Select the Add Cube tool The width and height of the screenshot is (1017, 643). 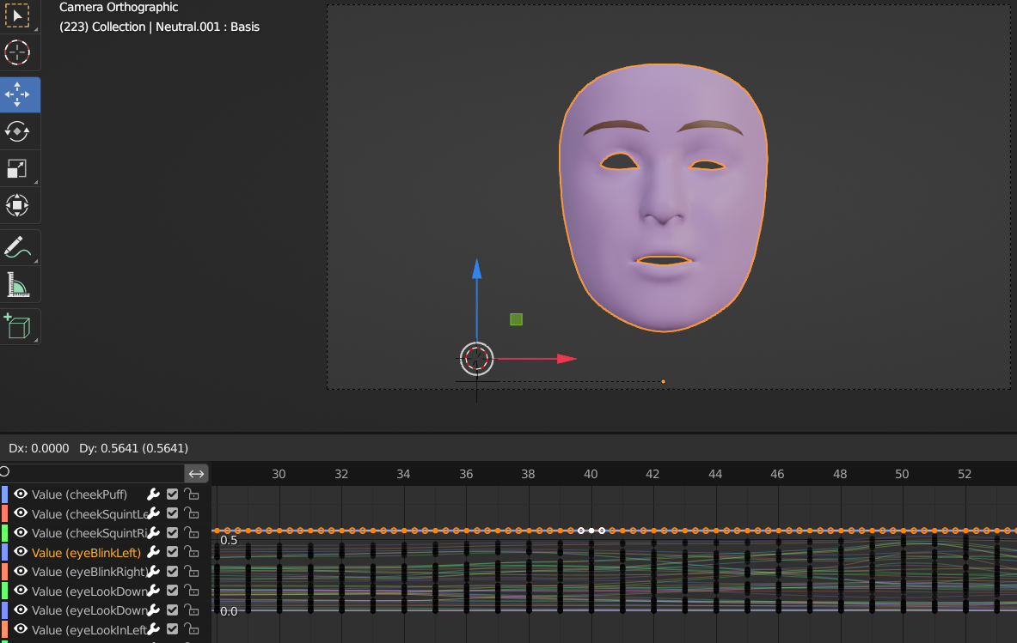pyautogui.click(x=17, y=326)
